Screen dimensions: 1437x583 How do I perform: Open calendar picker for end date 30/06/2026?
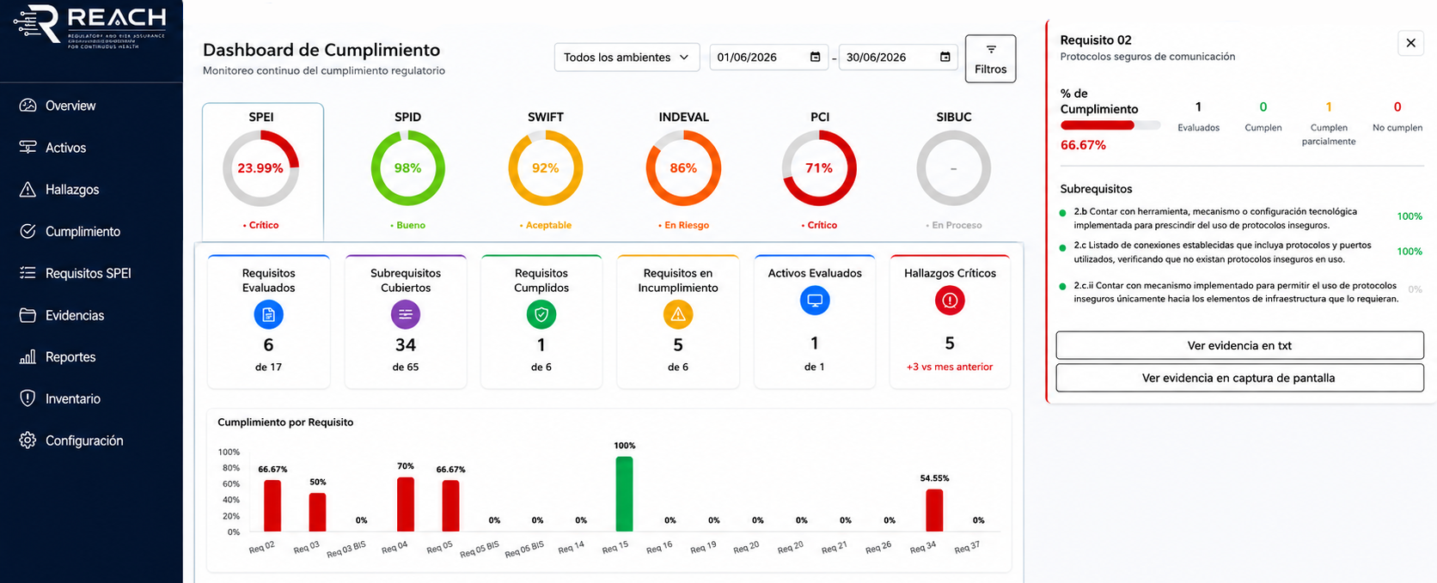click(x=945, y=58)
